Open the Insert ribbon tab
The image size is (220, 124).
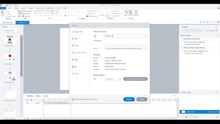16,8
